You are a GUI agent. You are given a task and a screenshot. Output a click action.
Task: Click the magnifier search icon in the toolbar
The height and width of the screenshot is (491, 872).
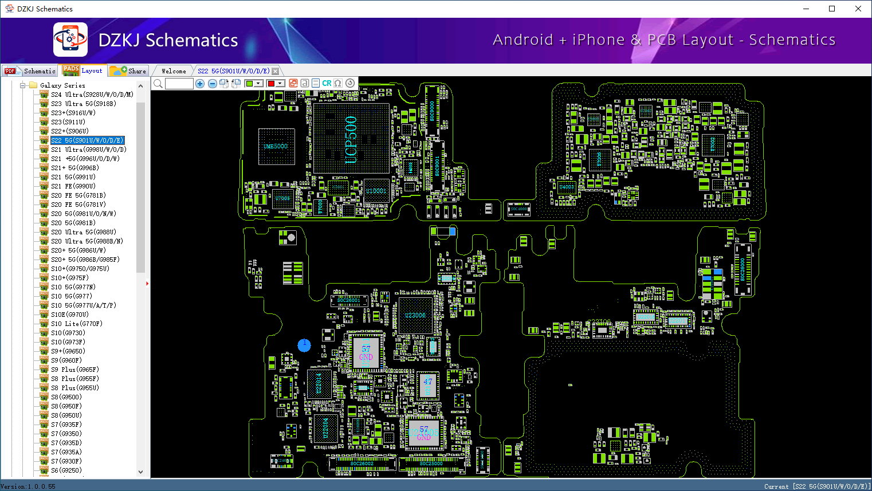pyautogui.click(x=158, y=84)
